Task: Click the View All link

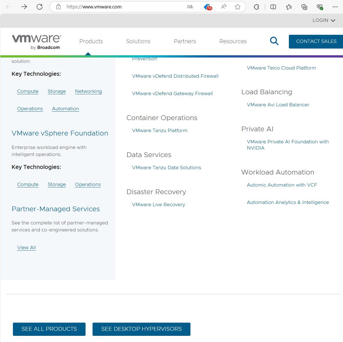Action: pos(26,247)
